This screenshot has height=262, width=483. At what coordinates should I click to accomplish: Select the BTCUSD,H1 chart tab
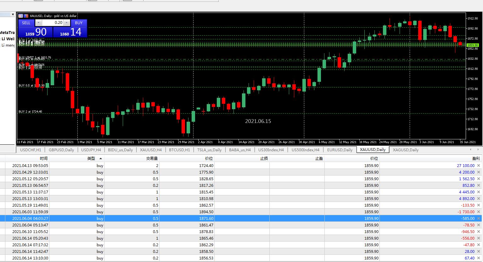point(180,150)
